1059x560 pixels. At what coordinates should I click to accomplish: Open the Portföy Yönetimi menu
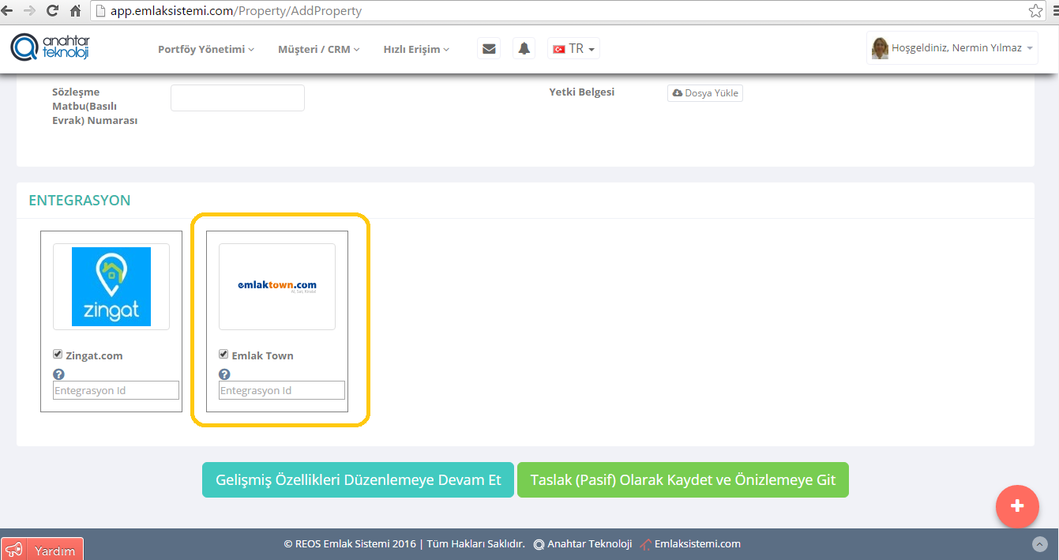(206, 49)
